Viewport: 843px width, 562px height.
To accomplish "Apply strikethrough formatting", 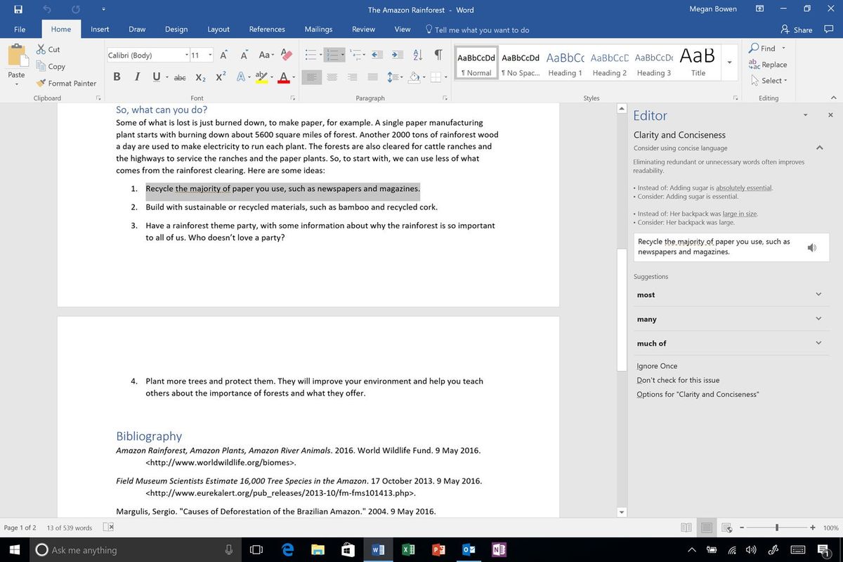I will coord(180,77).
